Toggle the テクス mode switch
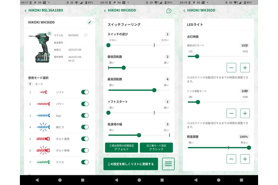278x185 pixels. pyautogui.click(x=85, y=162)
